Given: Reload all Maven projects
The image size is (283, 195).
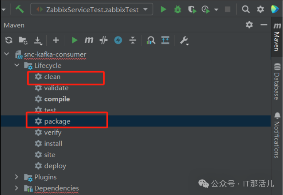Looking at the screenshot, I should tap(9, 40).
